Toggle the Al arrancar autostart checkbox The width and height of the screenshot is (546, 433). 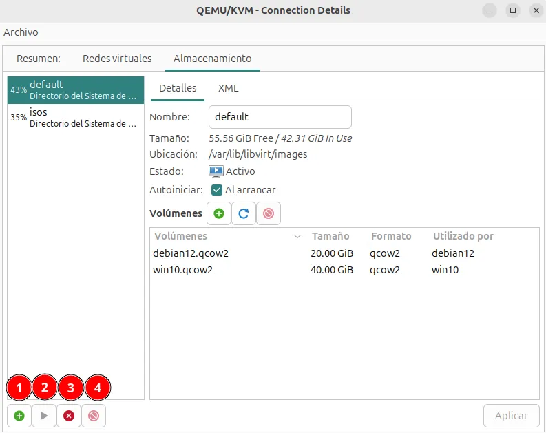coord(217,190)
